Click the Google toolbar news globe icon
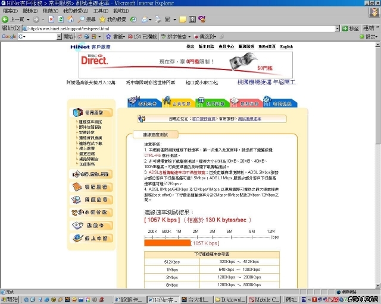Image resolution: width=381 pixels, height=304 pixels. 87,37
